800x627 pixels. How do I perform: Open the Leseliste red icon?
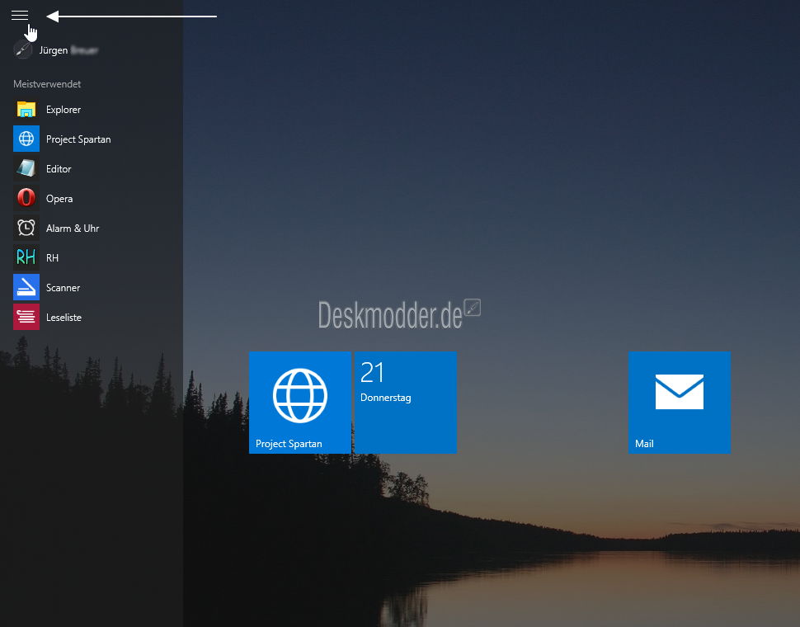point(26,316)
